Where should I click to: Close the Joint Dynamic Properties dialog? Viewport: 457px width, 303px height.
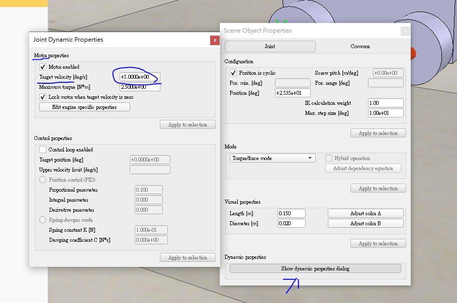pyautogui.click(x=215, y=40)
